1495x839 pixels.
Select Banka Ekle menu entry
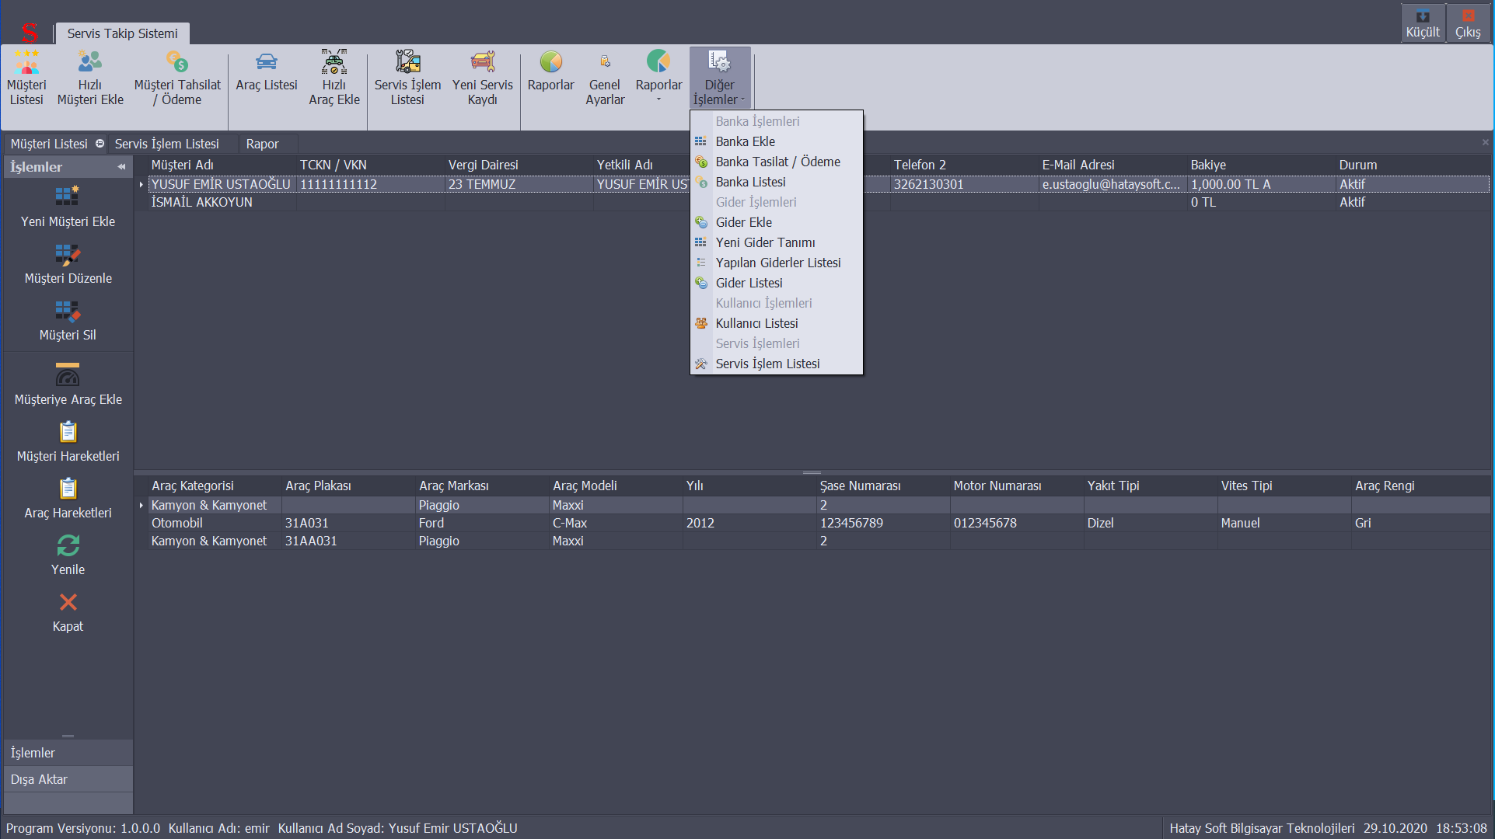point(745,141)
